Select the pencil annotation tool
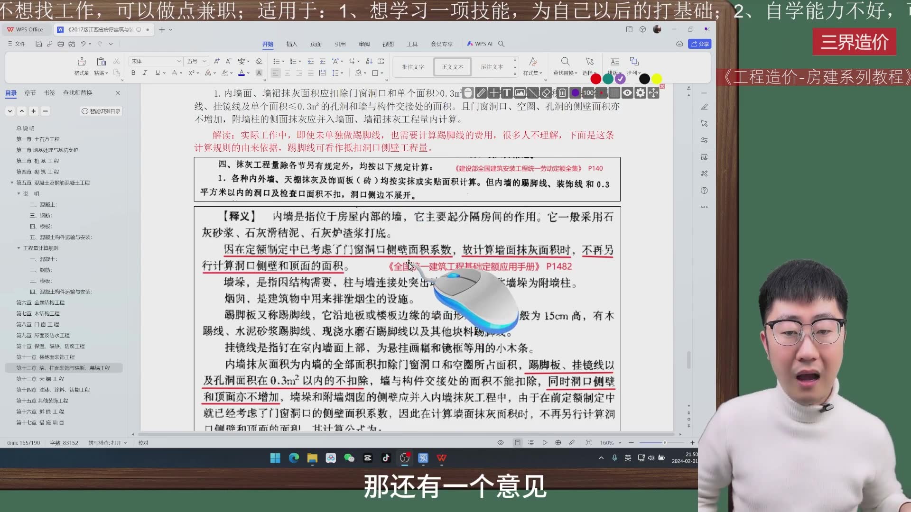 tap(481, 93)
